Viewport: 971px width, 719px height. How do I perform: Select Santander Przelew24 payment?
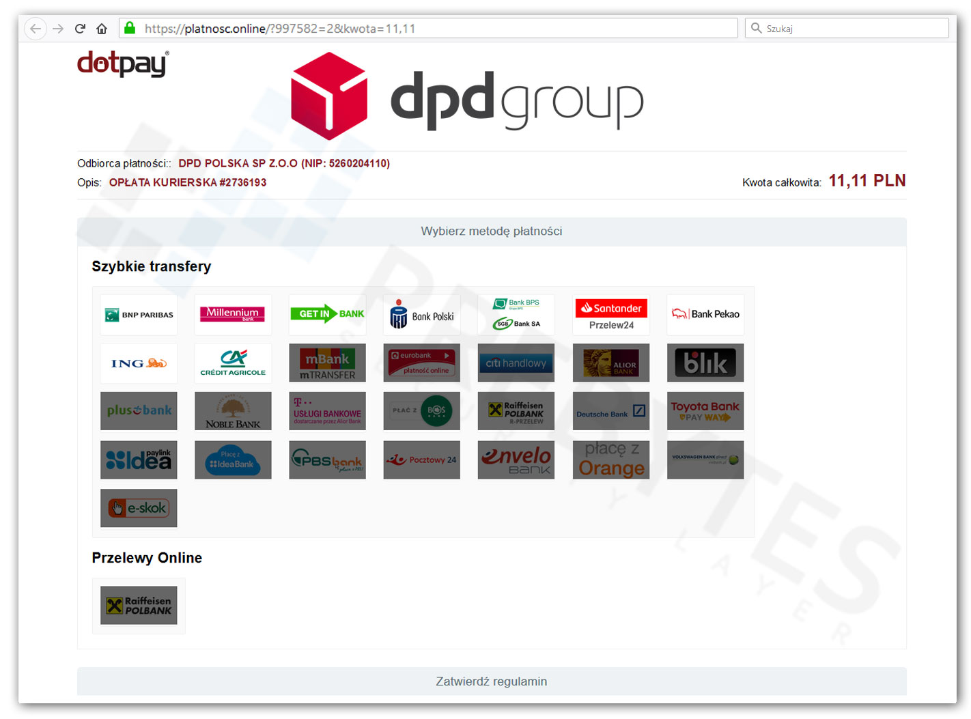[x=611, y=315]
